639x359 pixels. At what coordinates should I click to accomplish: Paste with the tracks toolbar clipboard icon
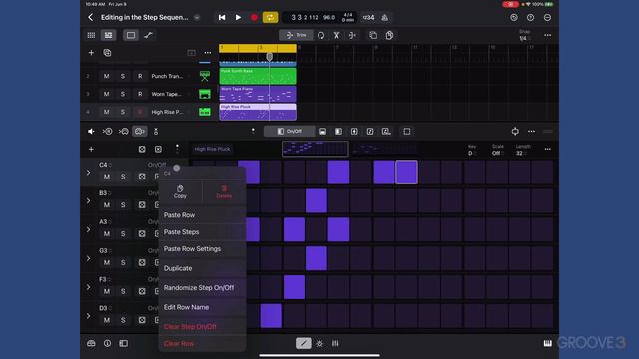pyautogui.click(x=389, y=36)
